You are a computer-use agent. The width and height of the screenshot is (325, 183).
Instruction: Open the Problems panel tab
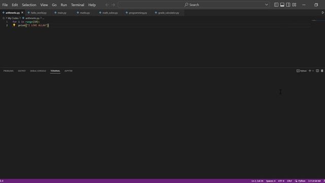(x=8, y=71)
